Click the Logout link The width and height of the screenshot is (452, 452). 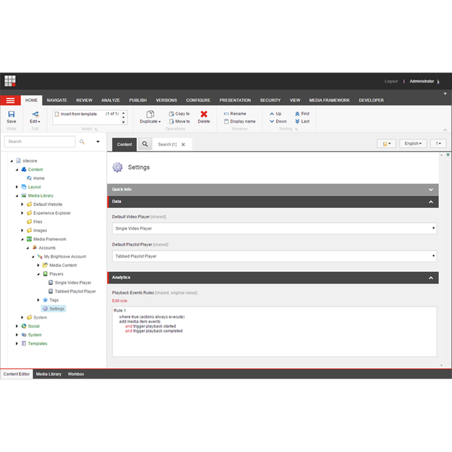[390, 81]
